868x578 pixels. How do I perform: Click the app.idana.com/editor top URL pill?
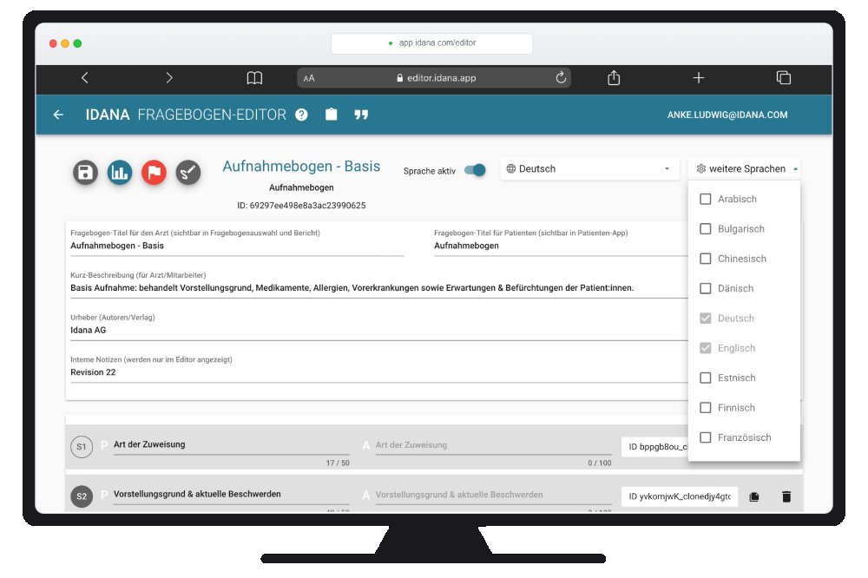[431, 43]
